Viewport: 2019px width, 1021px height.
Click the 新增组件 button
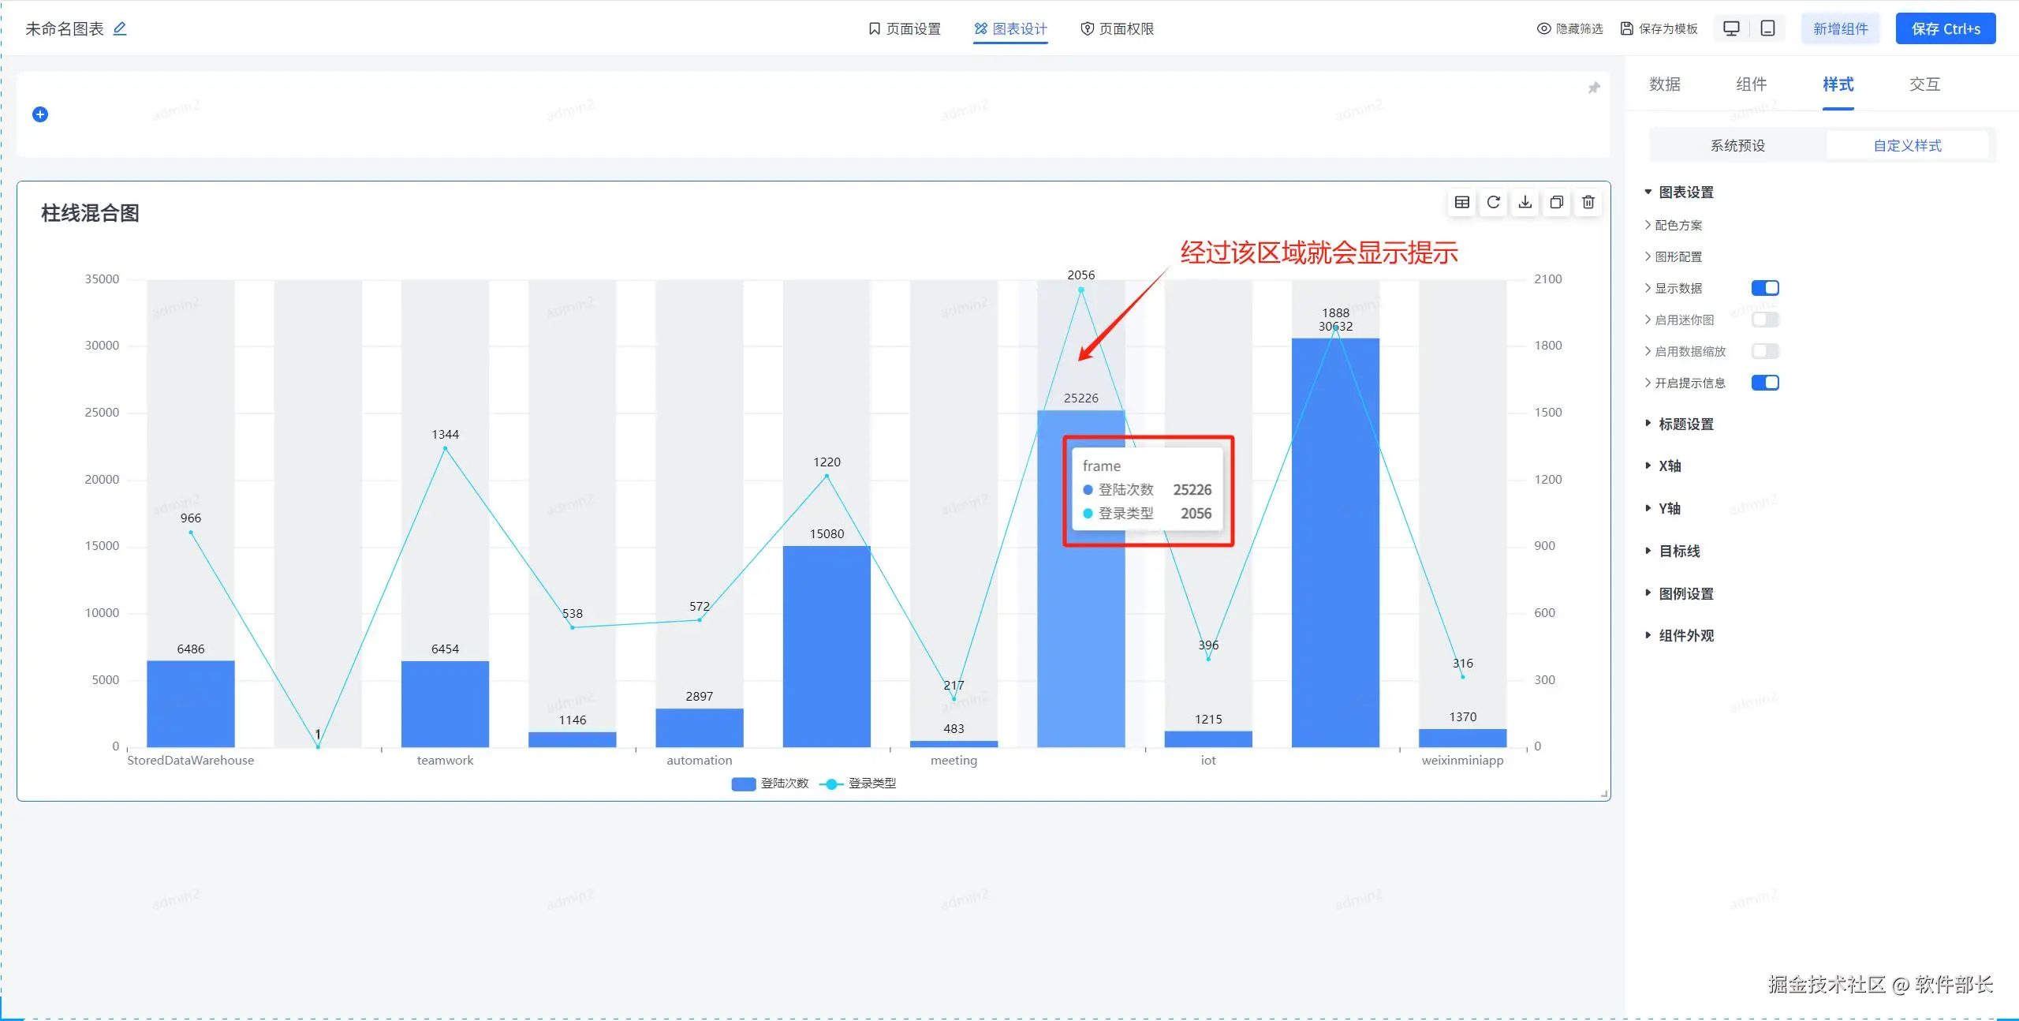(x=1840, y=29)
